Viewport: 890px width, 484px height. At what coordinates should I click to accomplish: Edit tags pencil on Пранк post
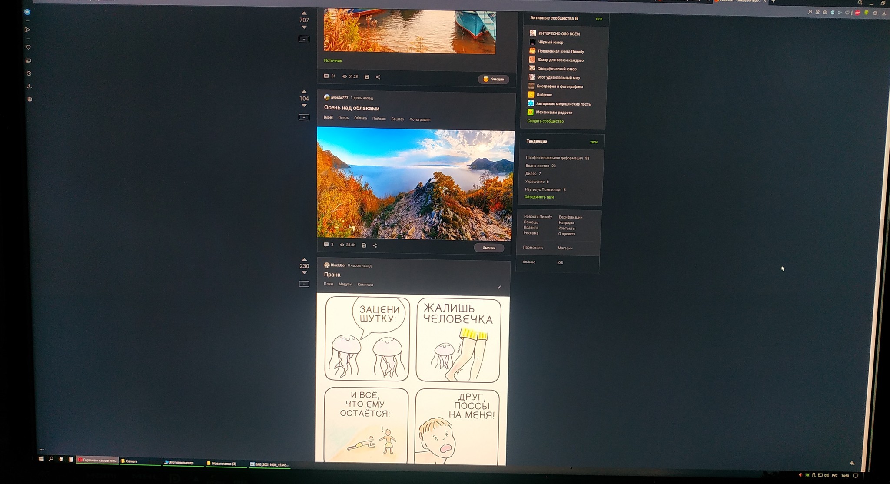coord(499,287)
